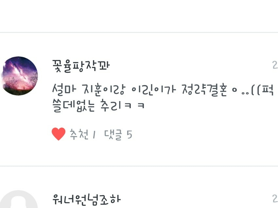The width and height of the screenshot is (278, 208).
Task: Click the divider line above 꽃율팡작꽈's comment
Action: [x=139, y=32]
